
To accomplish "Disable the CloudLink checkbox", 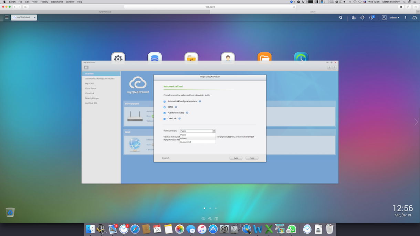I will tap(165, 119).
